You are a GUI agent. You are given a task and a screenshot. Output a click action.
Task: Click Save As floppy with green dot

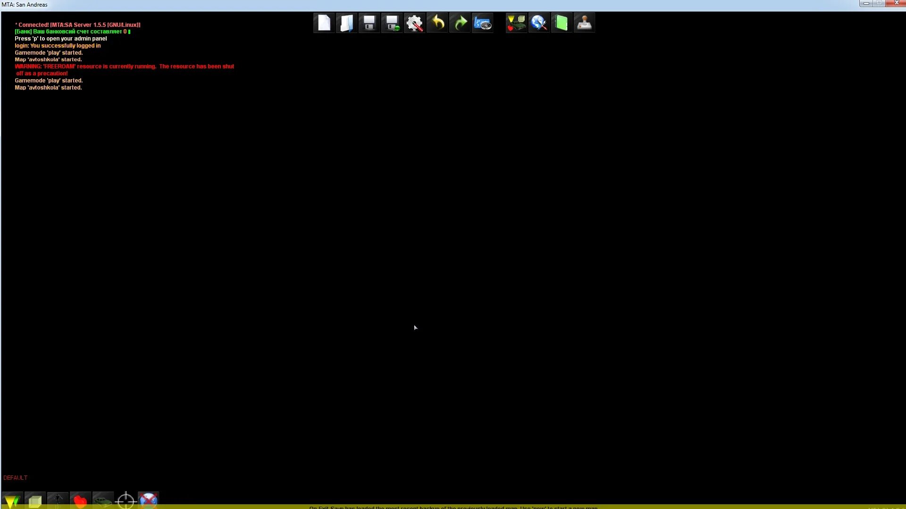(392, 23)
